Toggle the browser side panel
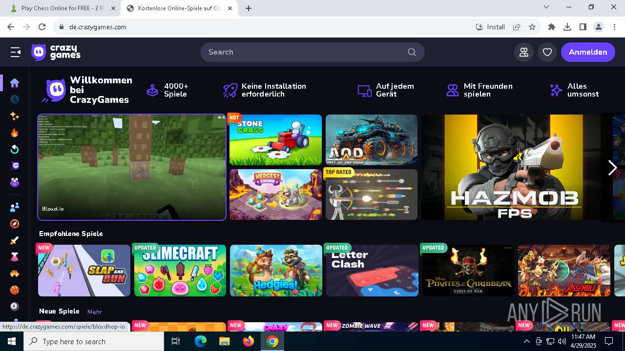This screenshot has width=625, height=351. [x=583, y=27]
